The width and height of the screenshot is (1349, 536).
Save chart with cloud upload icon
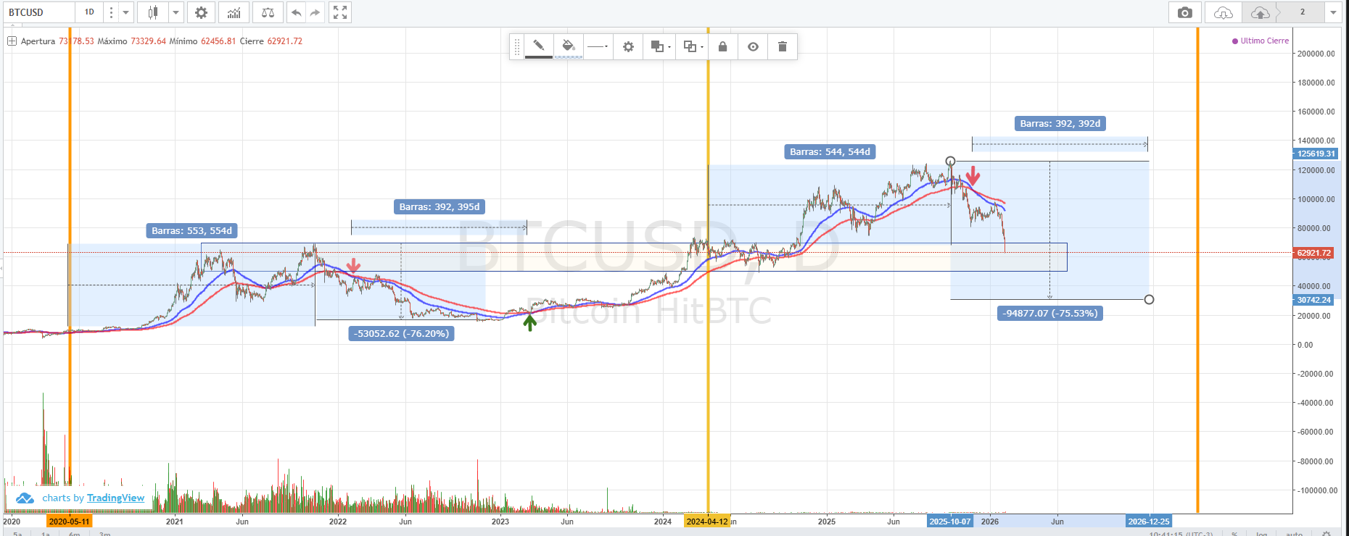coord(1261,12)
